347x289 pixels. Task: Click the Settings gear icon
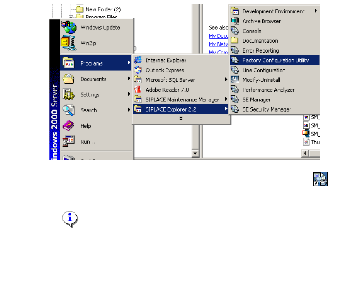pos(69,94)
